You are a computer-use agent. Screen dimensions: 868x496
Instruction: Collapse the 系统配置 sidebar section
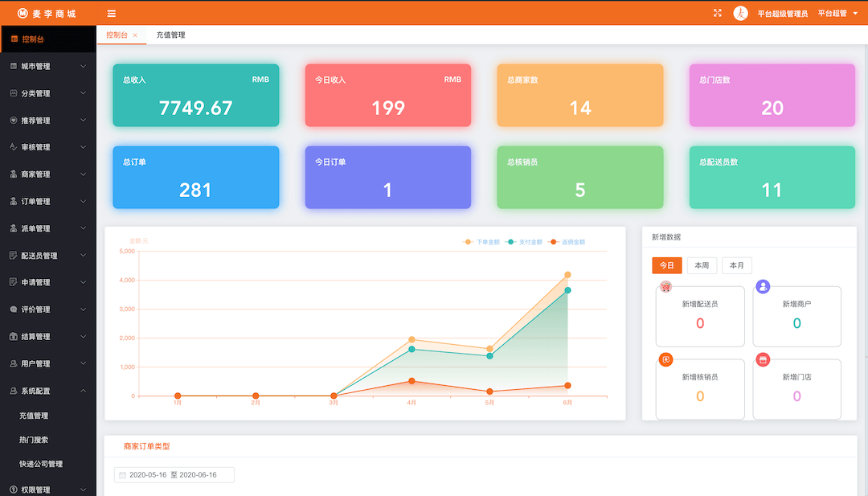48,391
